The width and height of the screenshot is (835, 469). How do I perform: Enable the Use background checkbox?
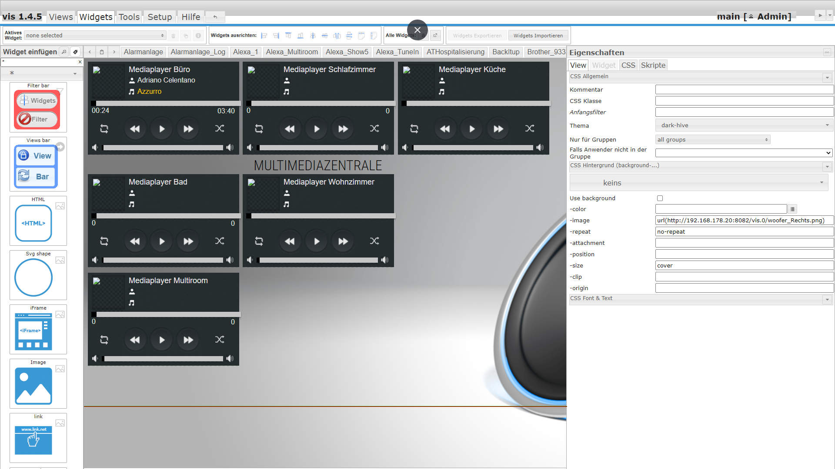tap(660, 198)
